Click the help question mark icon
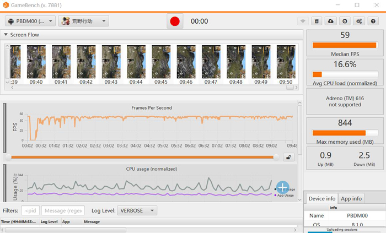 pyautogui.click(x=373, y=21)
